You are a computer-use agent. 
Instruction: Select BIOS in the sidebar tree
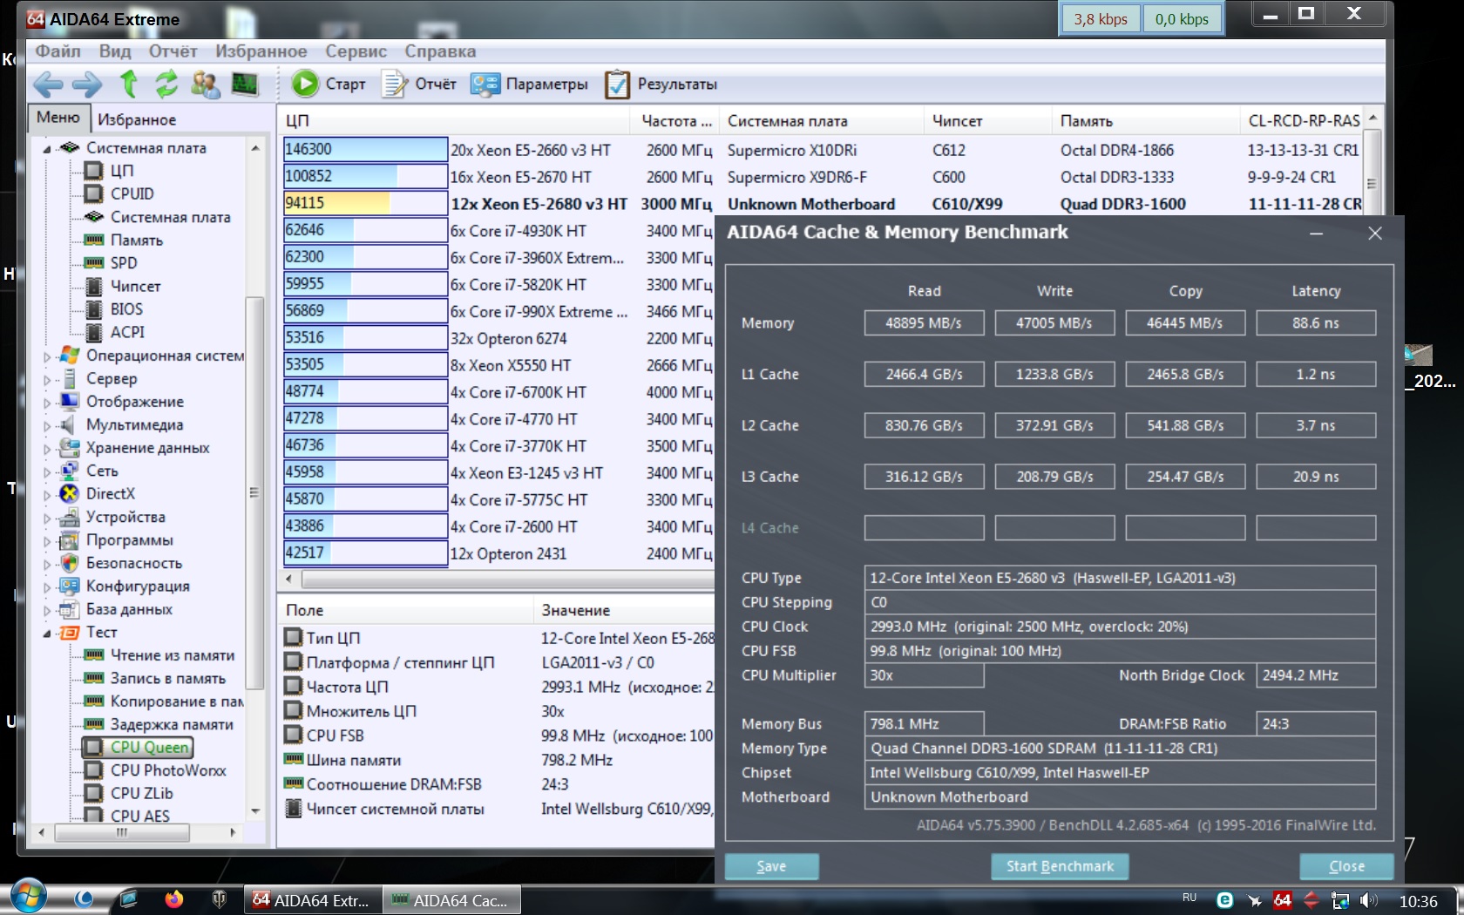[x=114, y=309]
